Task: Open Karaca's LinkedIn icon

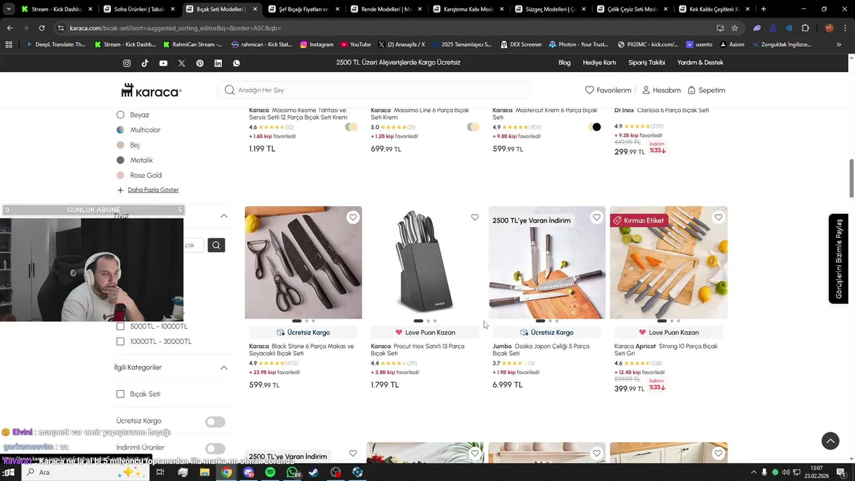Action: coord(218,63)
